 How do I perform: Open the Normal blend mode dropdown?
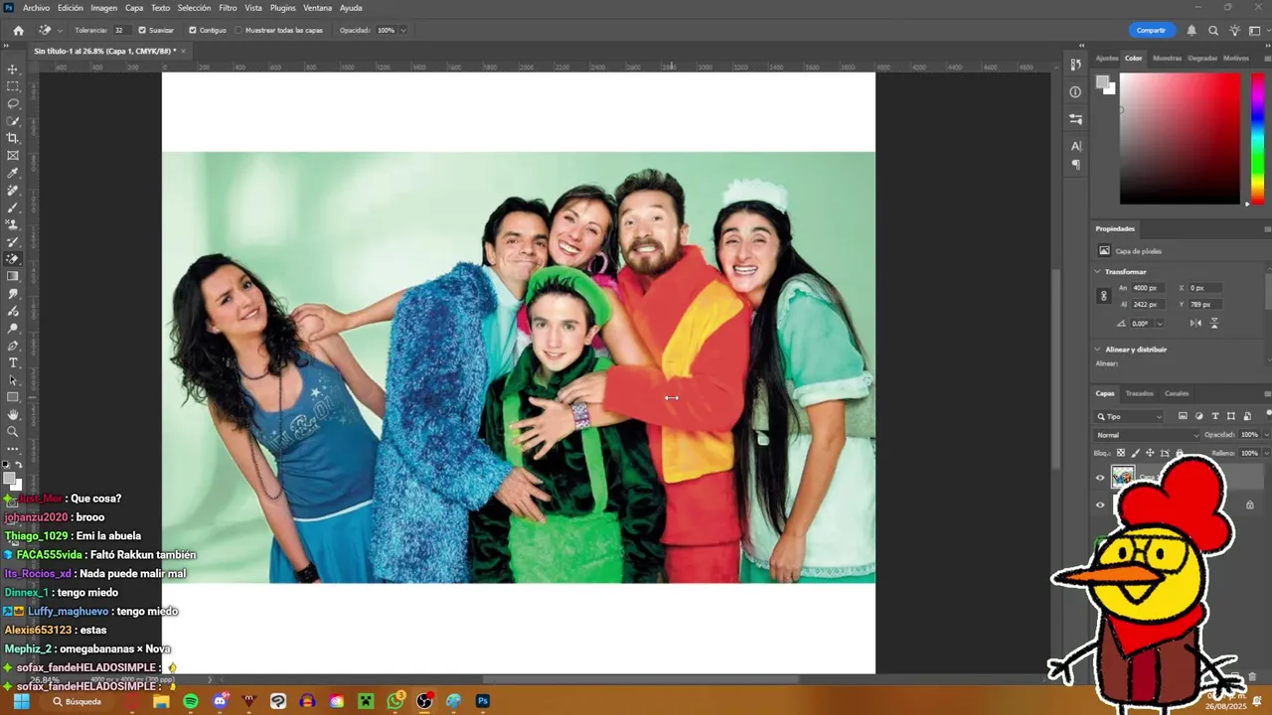[x=1148, y=435]
